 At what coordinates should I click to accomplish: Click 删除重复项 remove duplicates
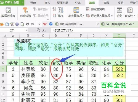pos(95,9)
